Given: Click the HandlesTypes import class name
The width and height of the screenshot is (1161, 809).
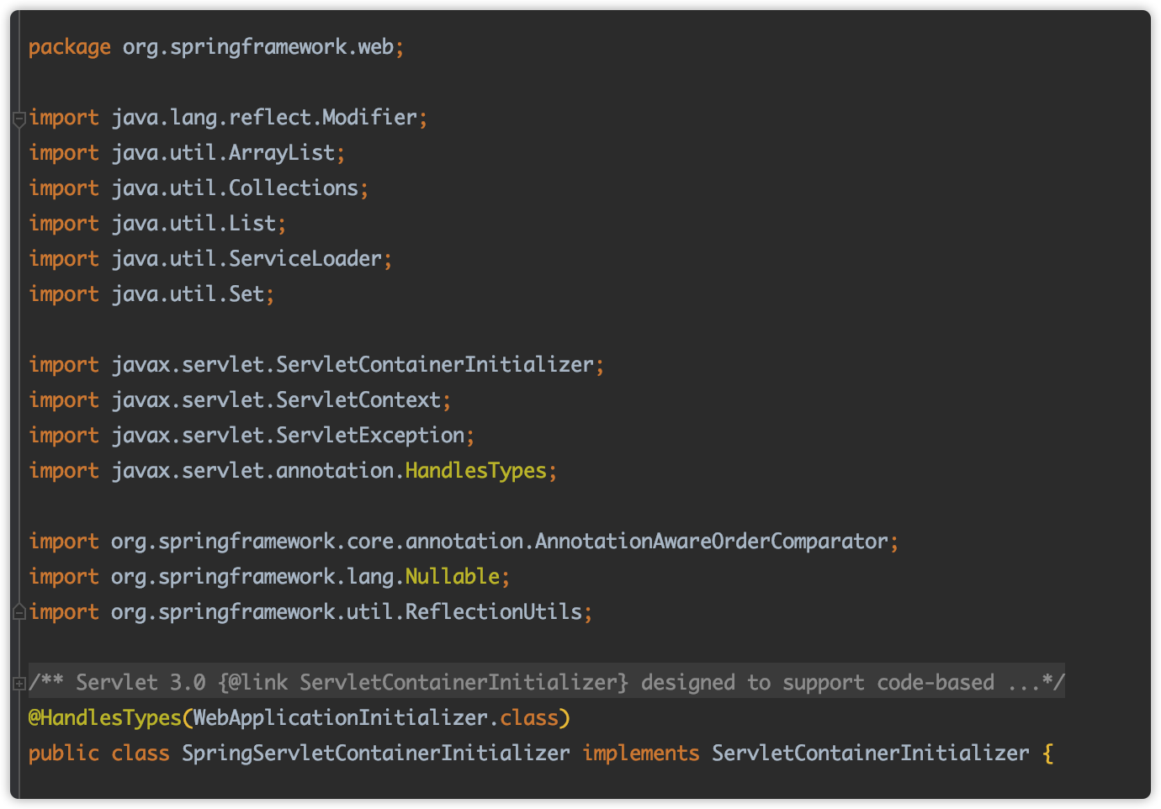Looking at the screenshot, I should [475, 470].
